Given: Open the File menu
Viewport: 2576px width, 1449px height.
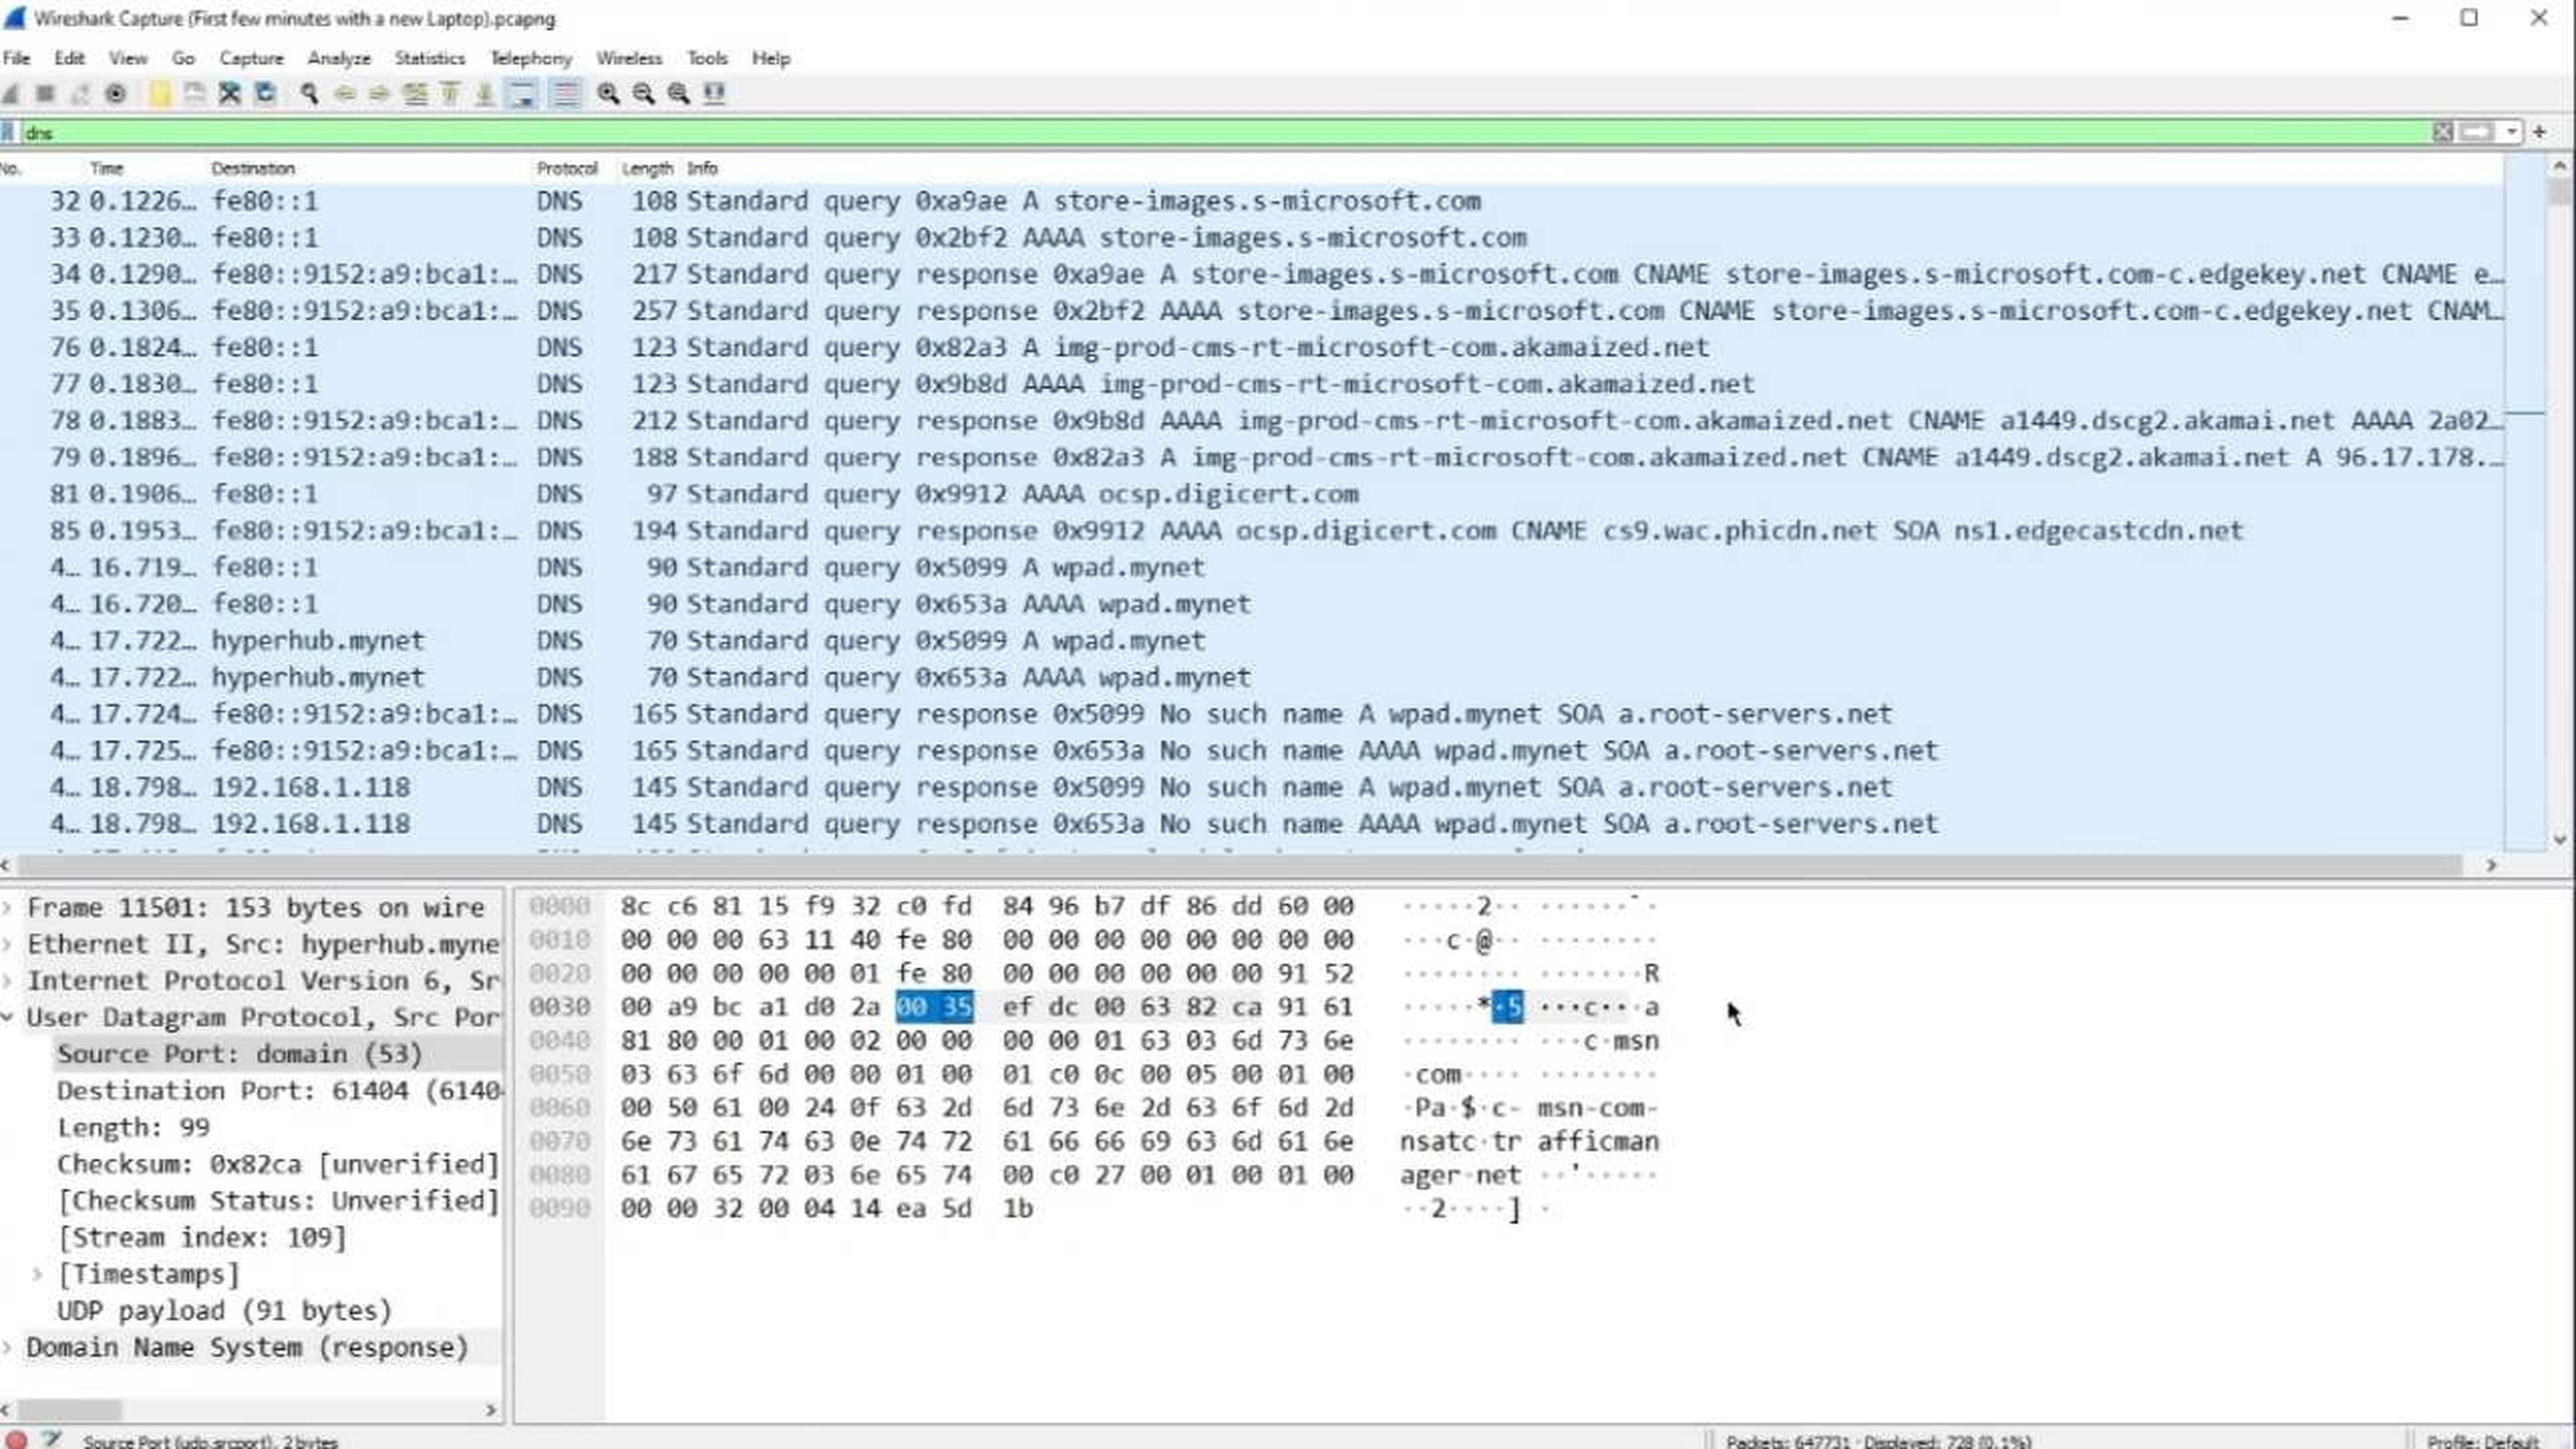Looking at the screenshot, I should (17, 58).
